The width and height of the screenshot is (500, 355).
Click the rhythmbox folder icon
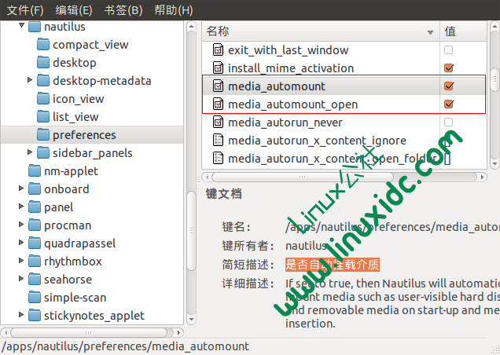coord(35,262)
